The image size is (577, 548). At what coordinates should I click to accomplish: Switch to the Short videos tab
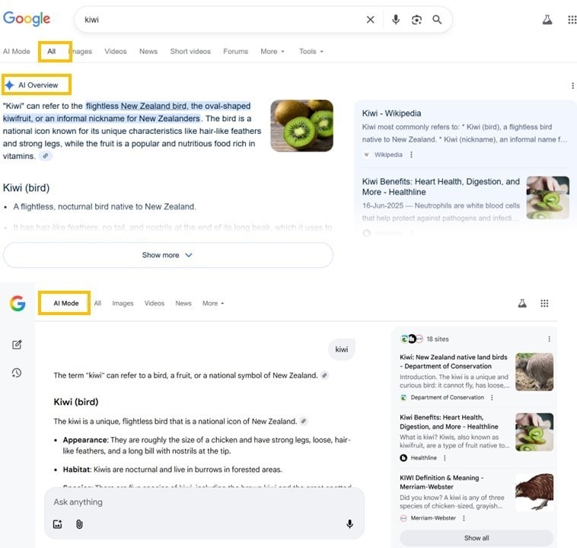(x=190, y=52)
